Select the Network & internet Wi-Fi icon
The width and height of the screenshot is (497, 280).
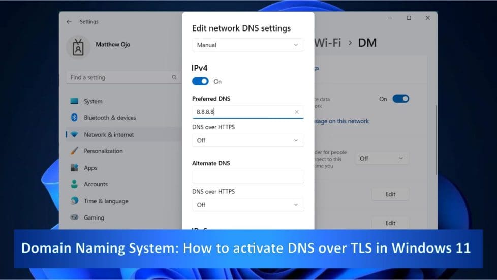tap(74, 135)
